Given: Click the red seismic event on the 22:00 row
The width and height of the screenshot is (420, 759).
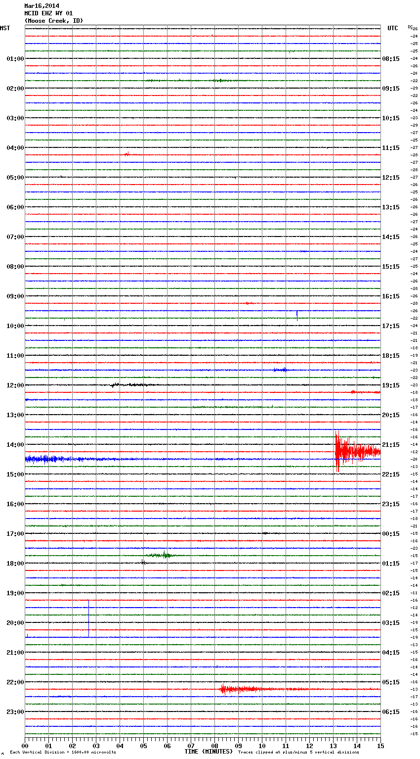Looking at the screenshot, I should click(237, 689).
